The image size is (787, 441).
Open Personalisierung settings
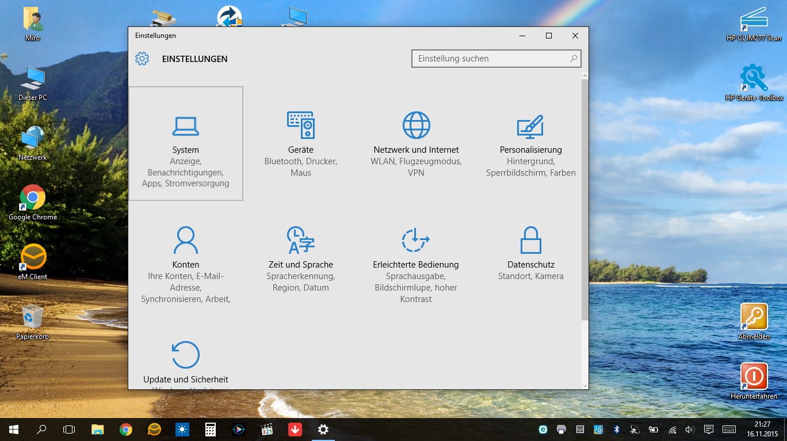click(531, 144)
